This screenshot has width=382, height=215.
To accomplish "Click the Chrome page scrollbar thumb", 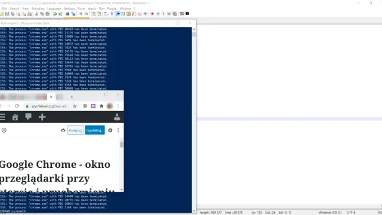I will [121, 145].
